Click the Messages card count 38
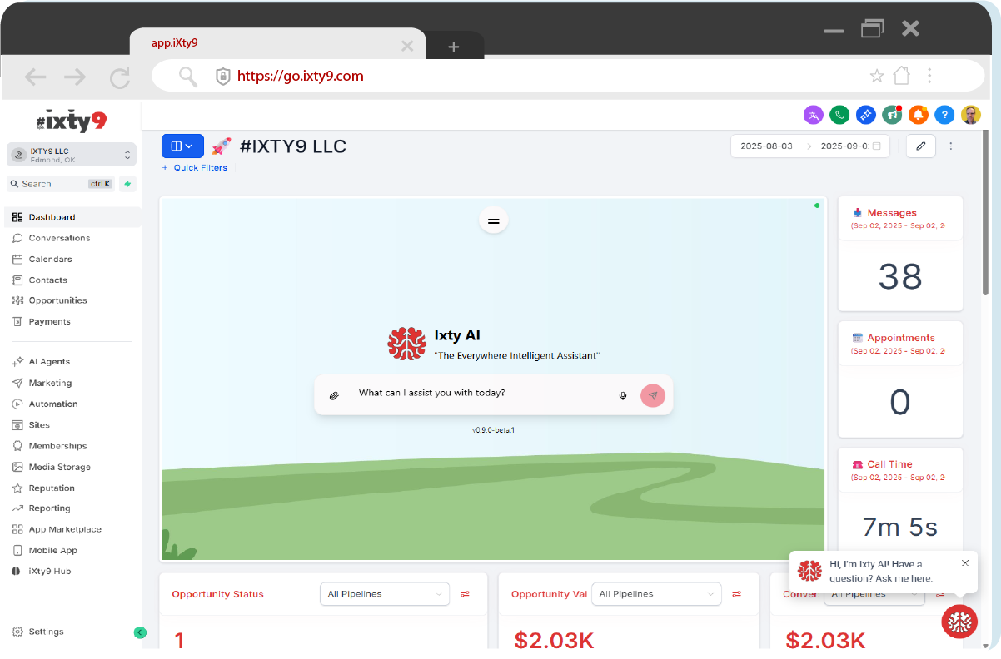 (900, 276)
